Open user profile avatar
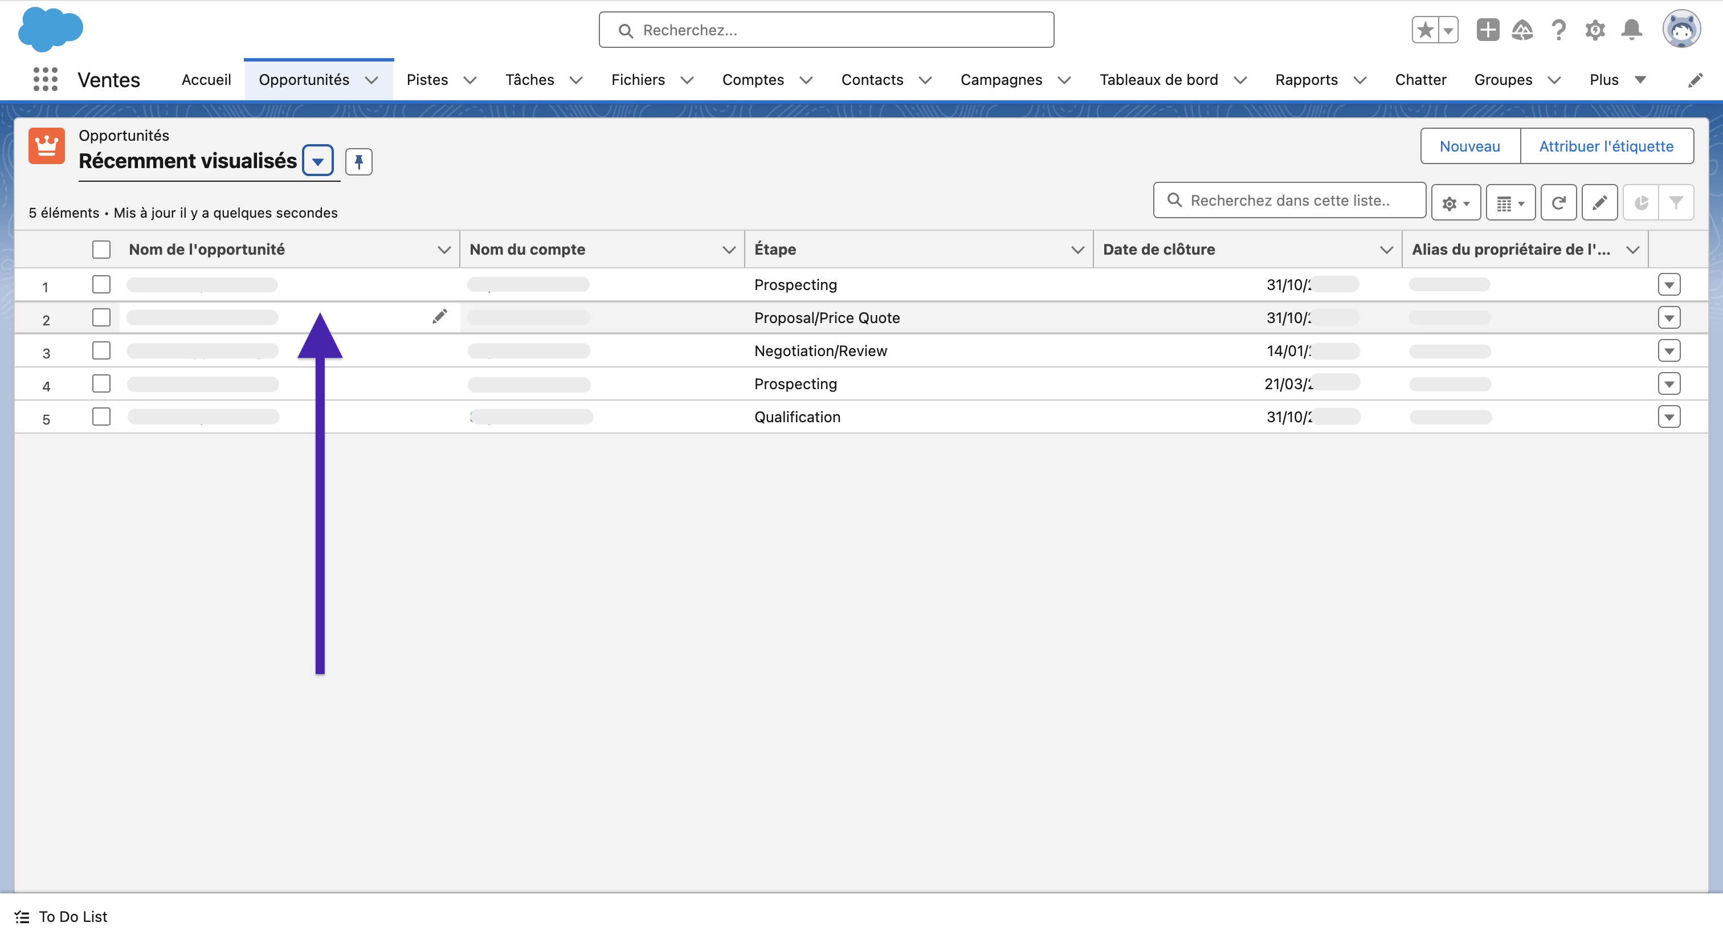Image resolution: width=1723 pixels, height=939 pixels. click(1681, 30)
